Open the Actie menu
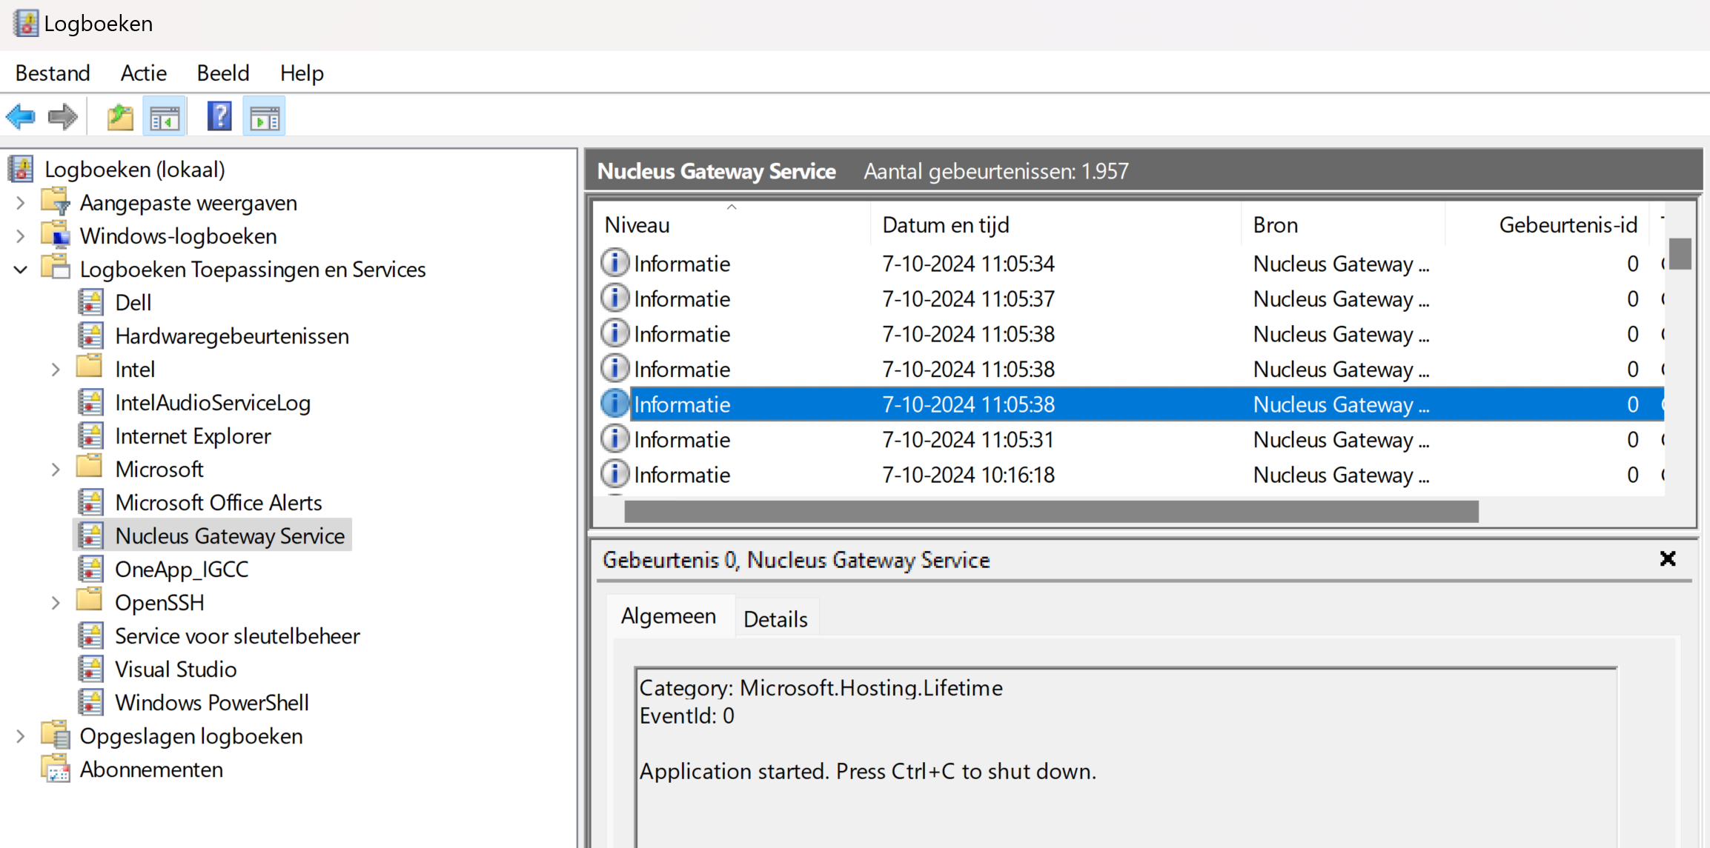The width and height of the screenshot is (1710, 848). point(143,73)
